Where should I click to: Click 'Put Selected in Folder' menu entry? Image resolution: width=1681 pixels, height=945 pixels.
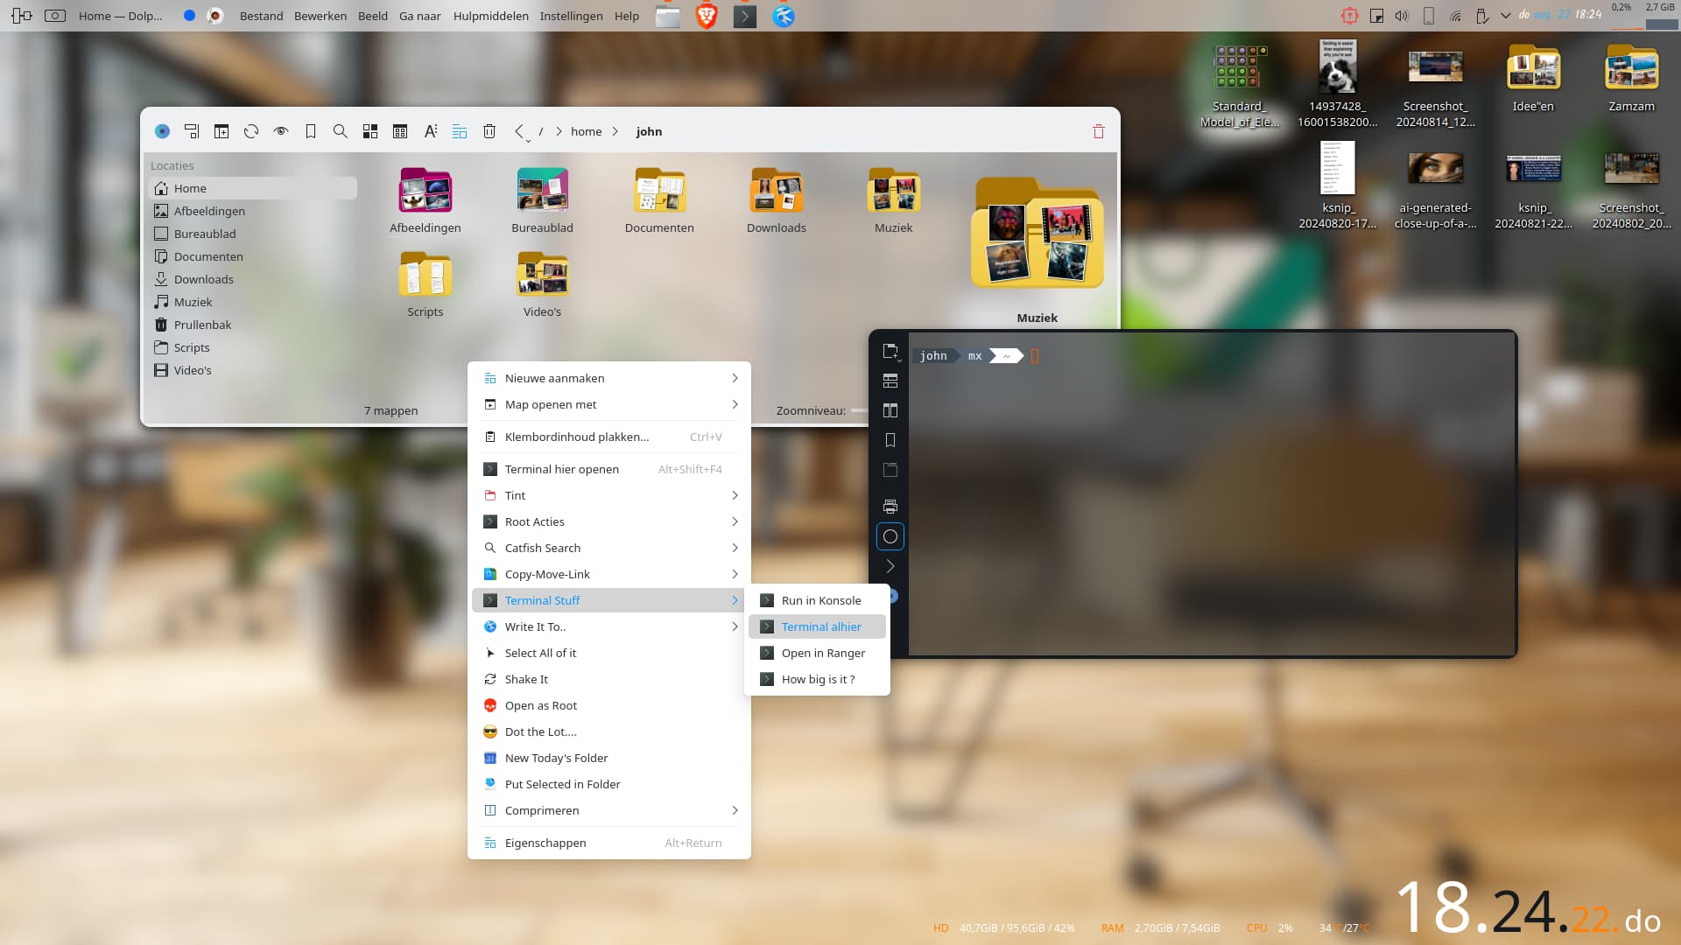[609, 784]
